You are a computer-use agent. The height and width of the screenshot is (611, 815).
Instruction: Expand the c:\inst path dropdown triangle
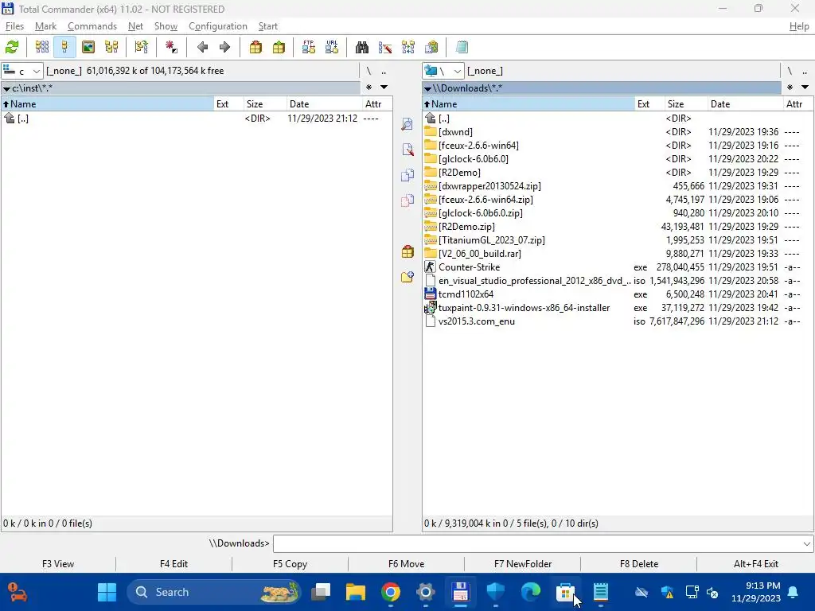pos(6,89)
